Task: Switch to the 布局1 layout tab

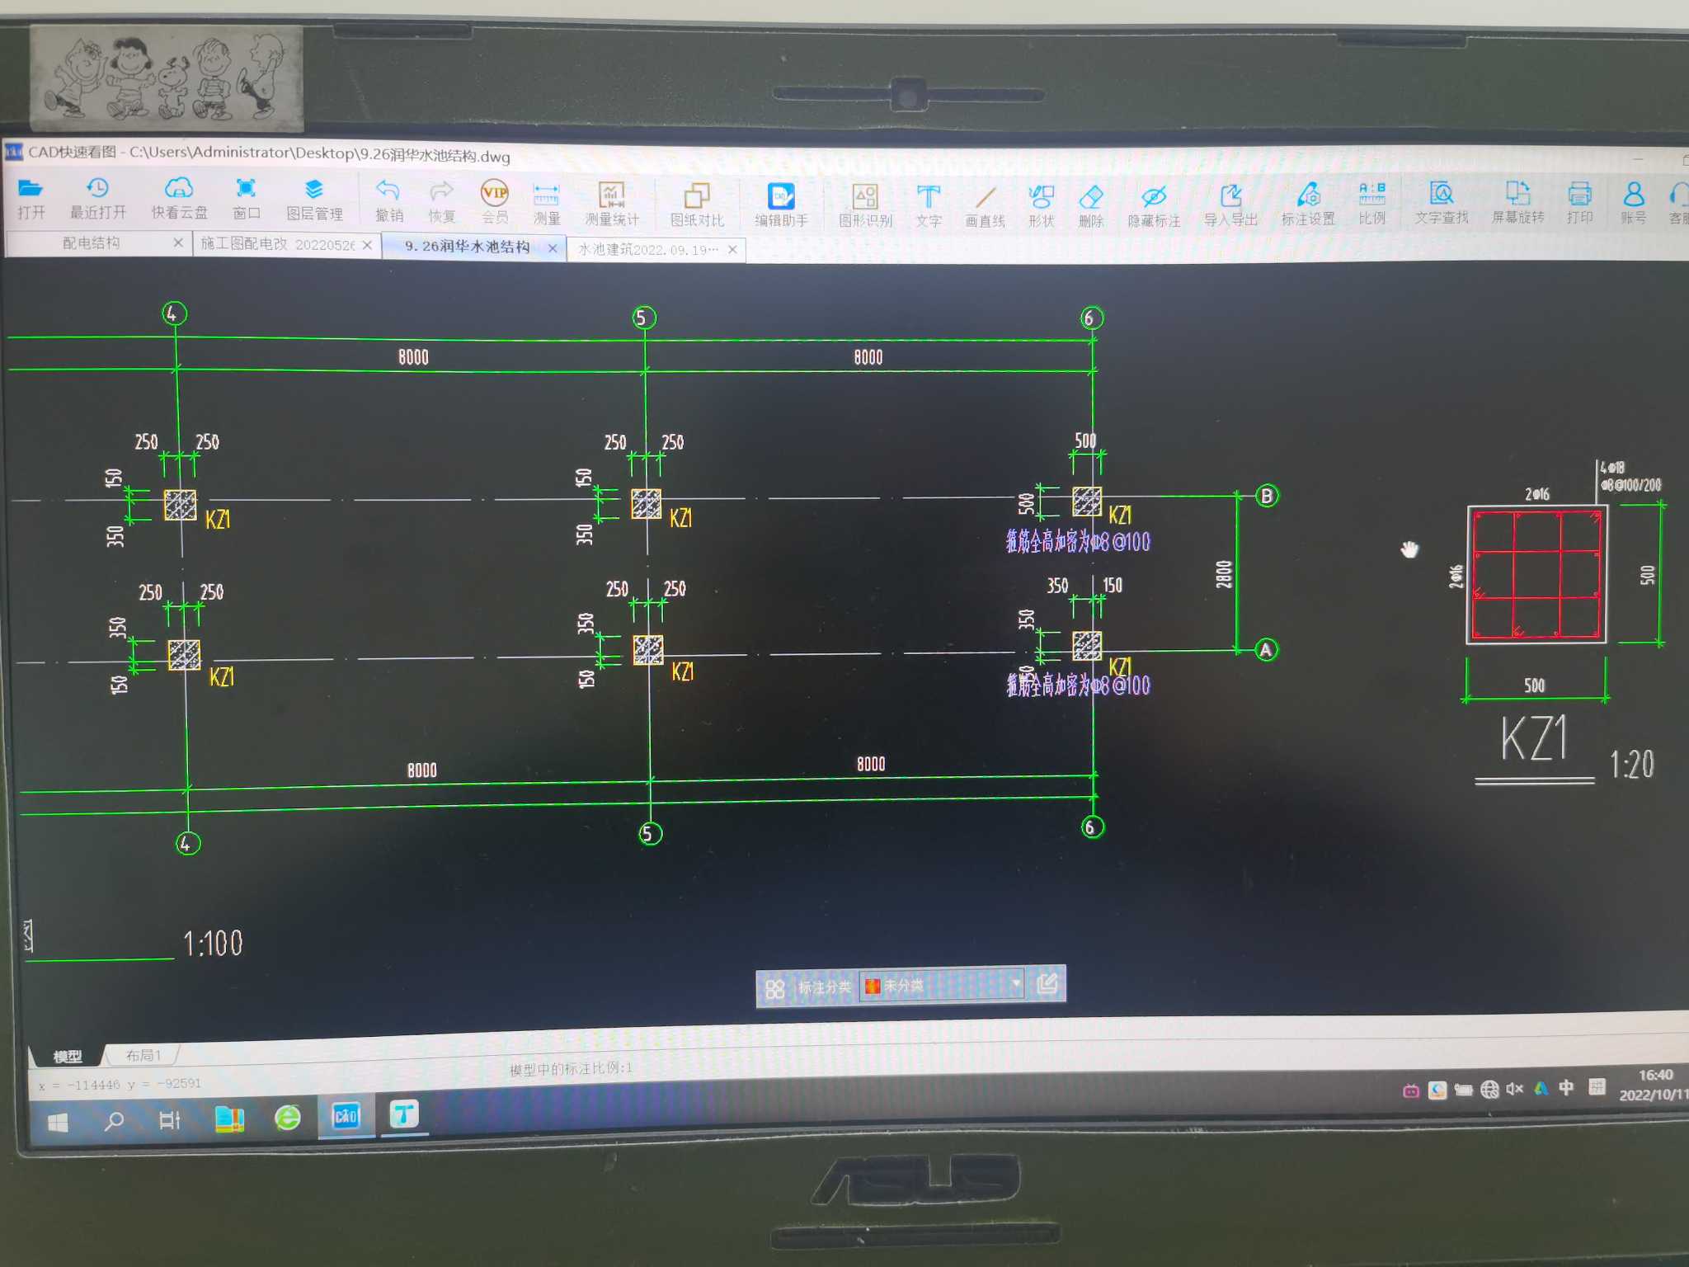Action: click(x=143, y=1056)
